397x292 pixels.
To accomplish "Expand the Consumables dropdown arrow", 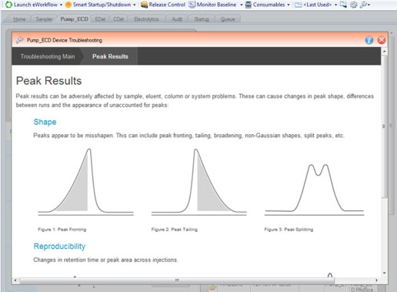I will coord(289,5).
